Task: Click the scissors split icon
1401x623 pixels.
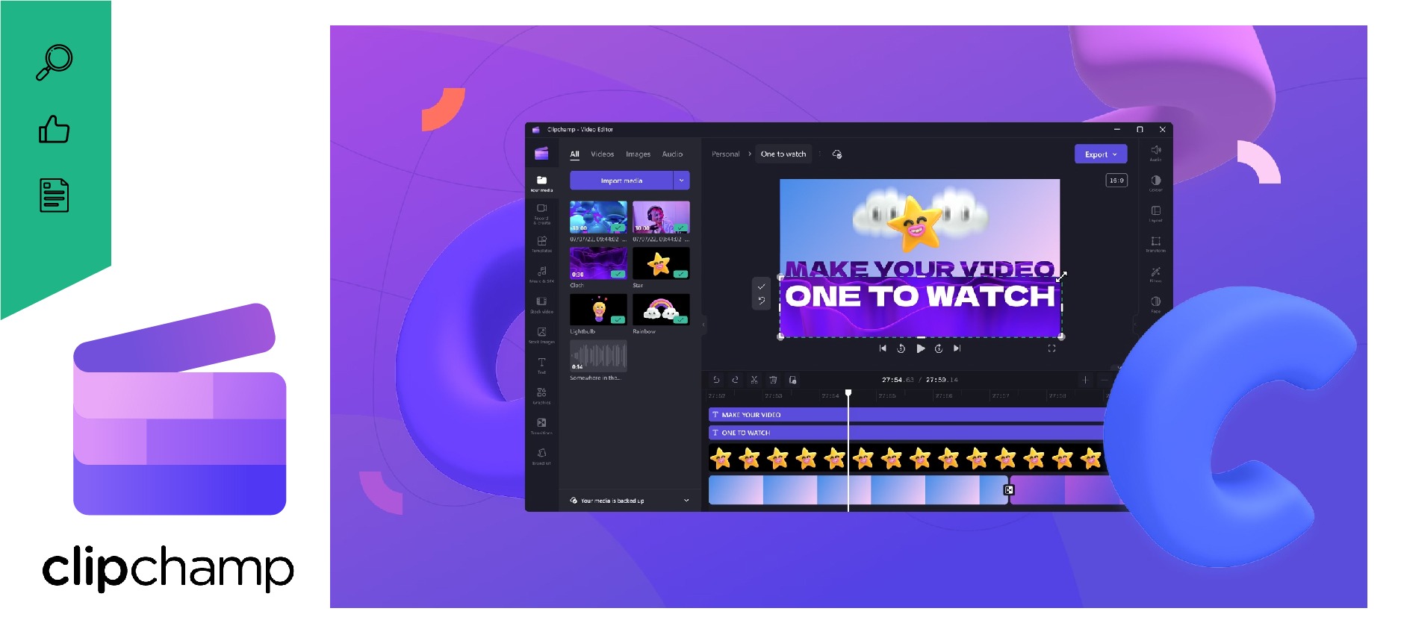Action: point(754,380)
